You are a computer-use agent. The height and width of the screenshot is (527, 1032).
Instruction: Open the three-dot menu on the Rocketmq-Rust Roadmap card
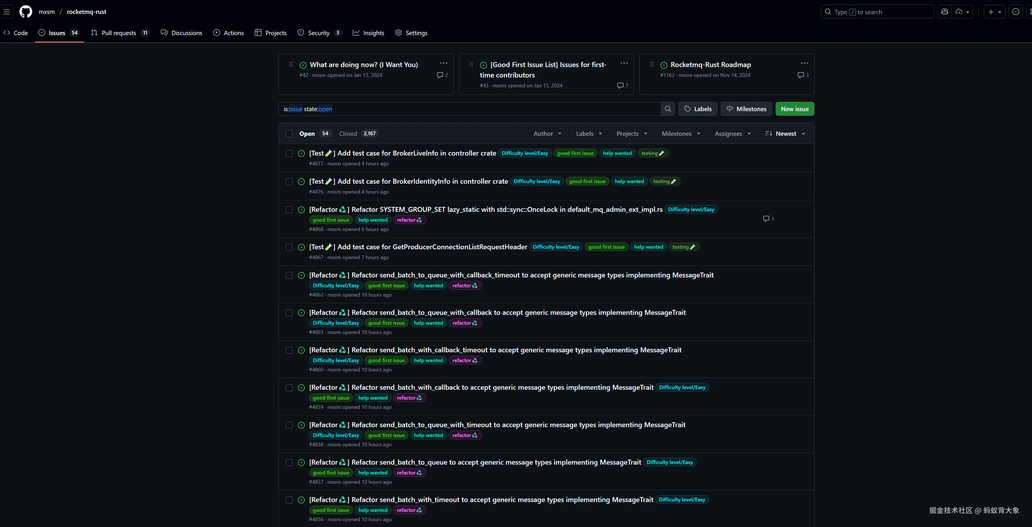pyautogui.click(x=804, y=63)
